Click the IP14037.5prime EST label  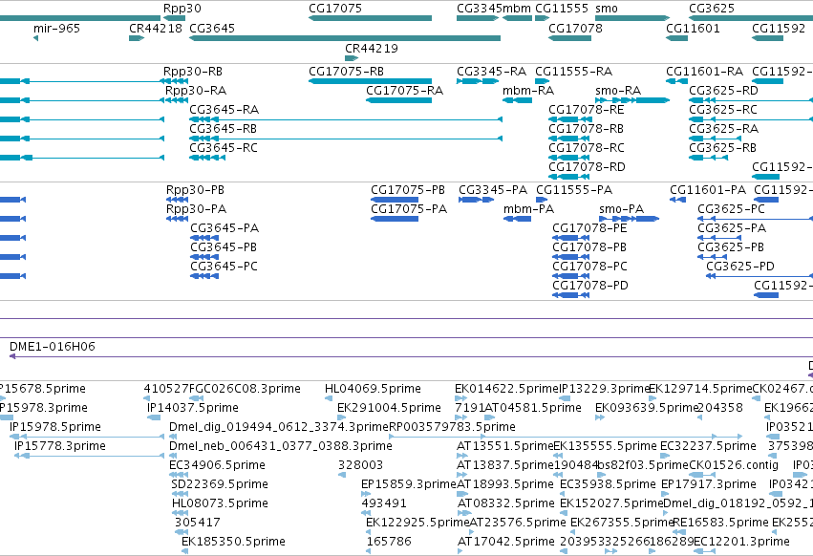pyautogui.click(x=193, y=408)
